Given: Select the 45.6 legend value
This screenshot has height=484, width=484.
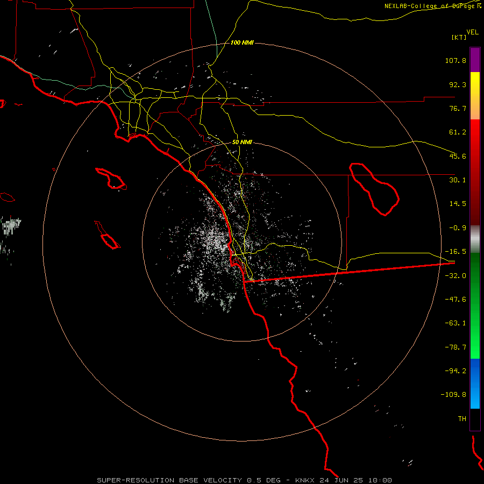Looking at the screenshot, I should (x=458, y=156).
